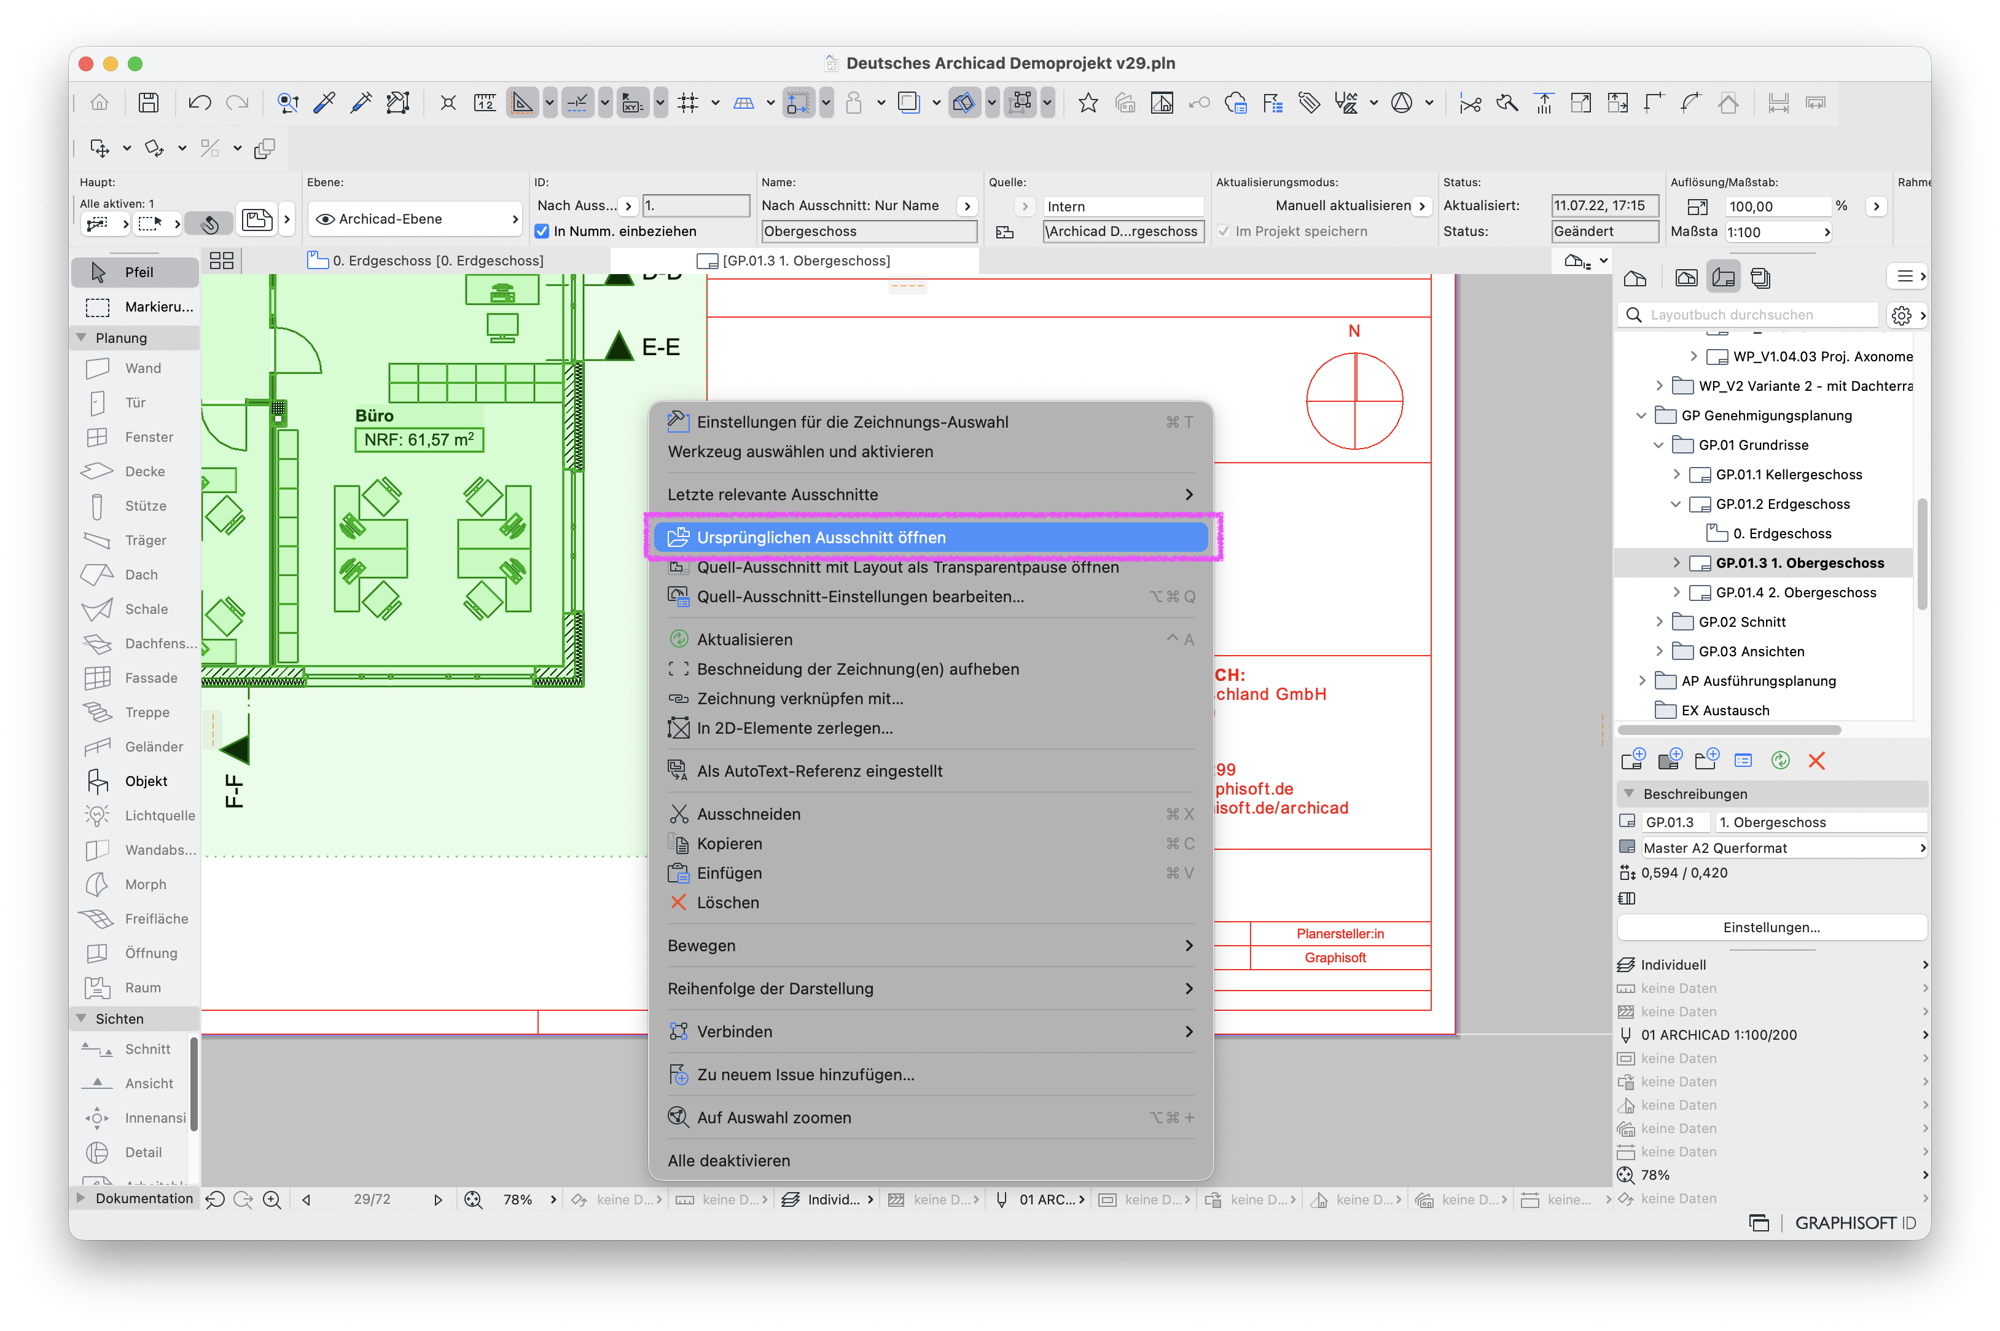
Task: Collapse the Beschreibungen panel
Action: click(x=1628, y=794)
